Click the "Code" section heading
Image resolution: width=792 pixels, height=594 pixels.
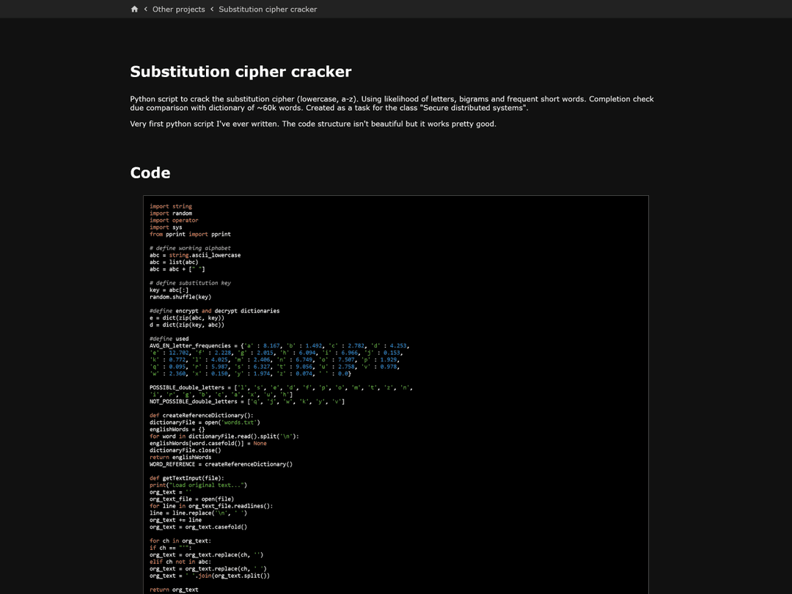point(150,172)
